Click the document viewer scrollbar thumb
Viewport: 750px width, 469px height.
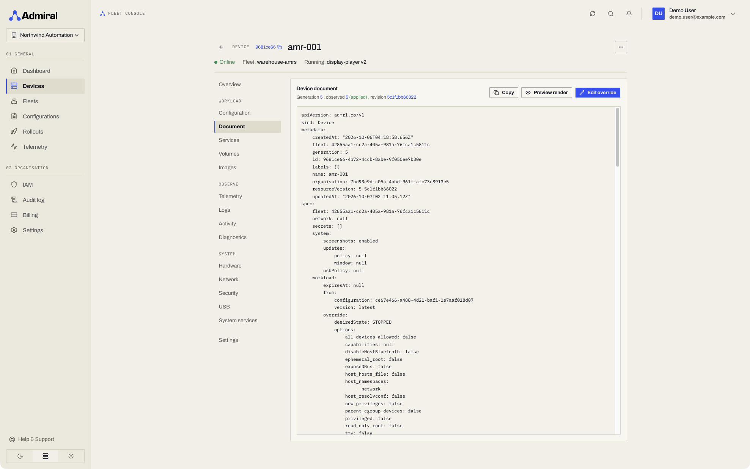pyautogui.click(x=617, y=137)
